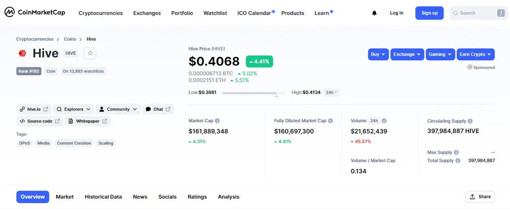This screenshot has width=510, height=212.
Task: Open the Products nav menu
Action: 293,13
